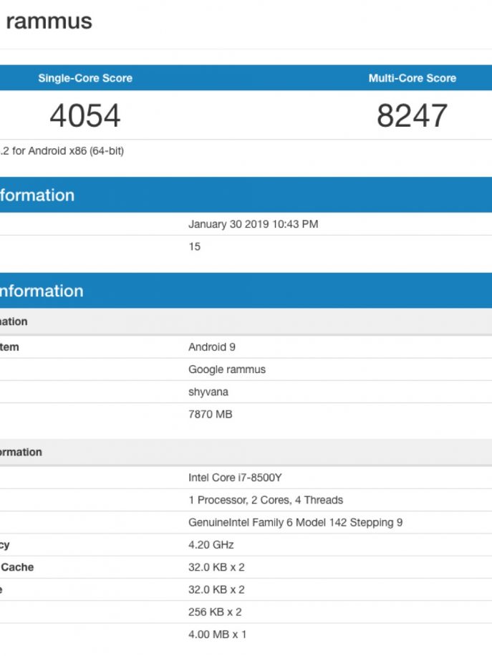Viewport: 492px width, 656px height.
Task: Click the Intel Core i7-8500Y processor name
Action: [240, 478]
